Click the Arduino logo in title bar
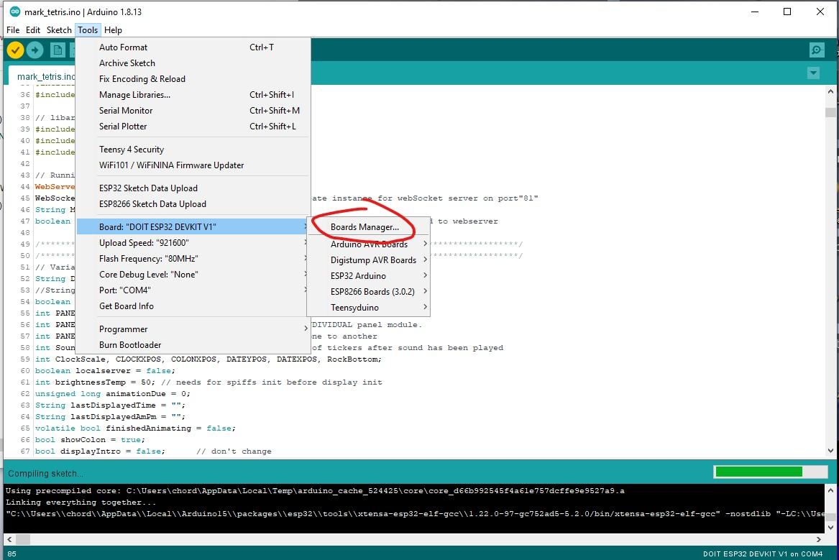839x560 pixels. [15, 12]
